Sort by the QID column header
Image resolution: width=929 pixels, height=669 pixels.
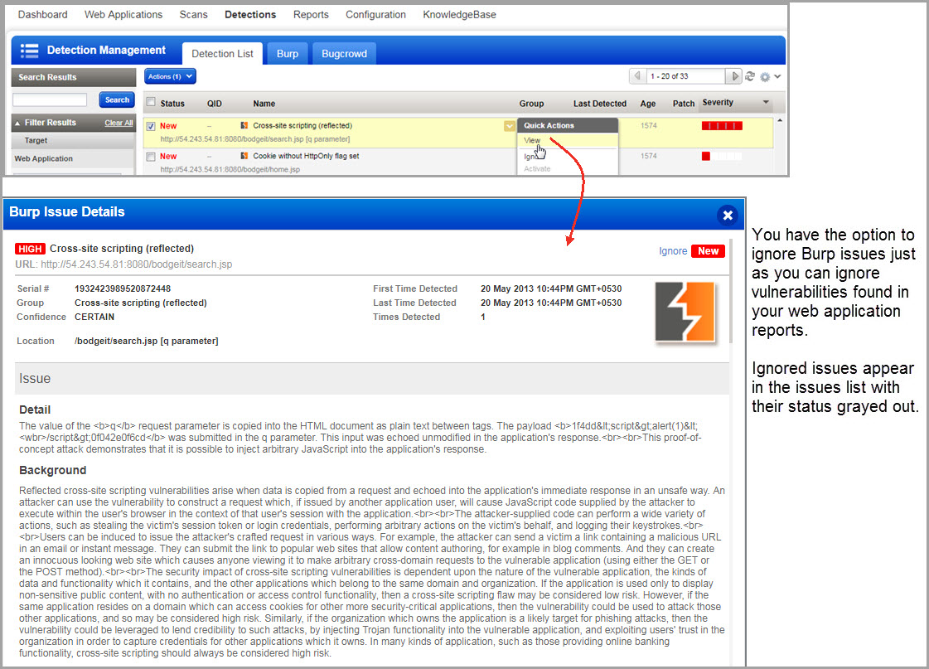point(215,104)
